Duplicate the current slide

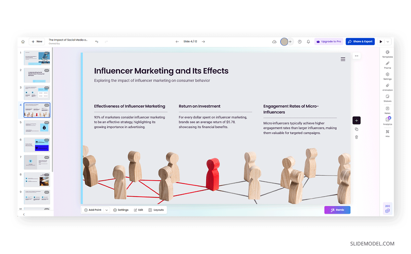tap(357, 129)
